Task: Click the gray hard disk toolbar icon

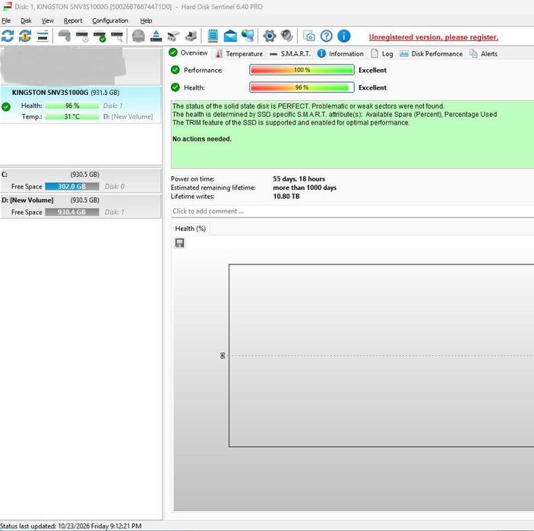Action: point(65,36)
